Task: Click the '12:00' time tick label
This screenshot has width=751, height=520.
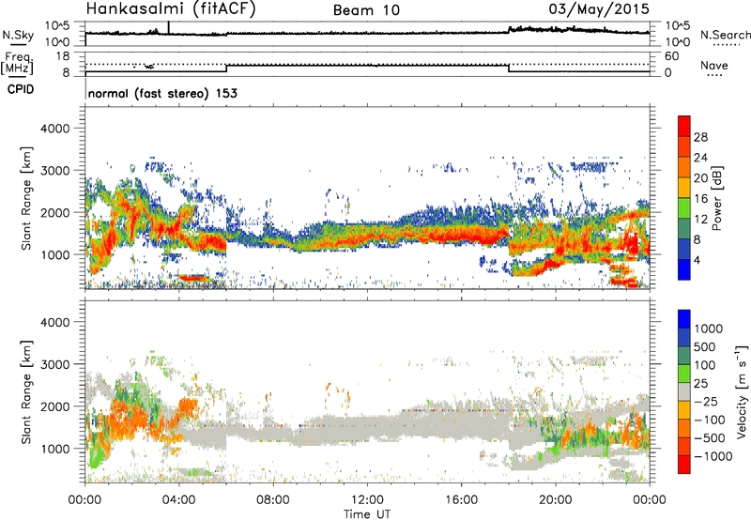Action: click(367, 500)
